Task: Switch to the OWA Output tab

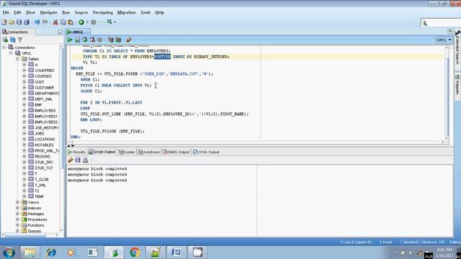Action: (206, 152)
